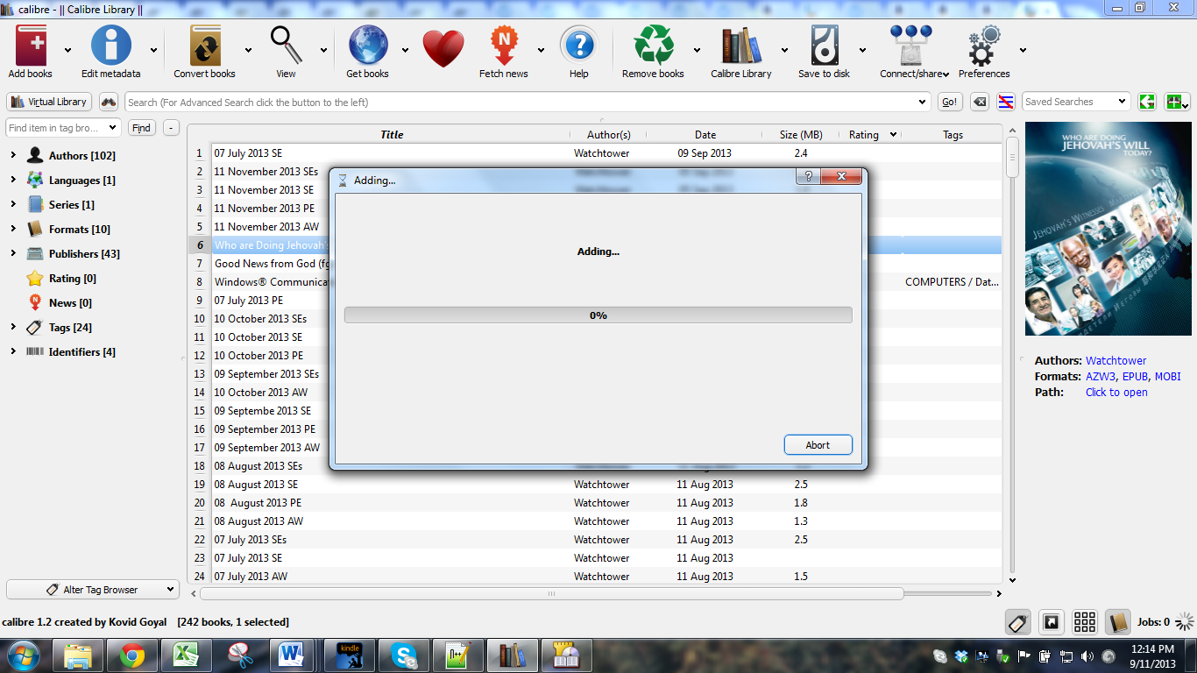
Task: Toggle book details panel icon
Action: coord(1117,622)
